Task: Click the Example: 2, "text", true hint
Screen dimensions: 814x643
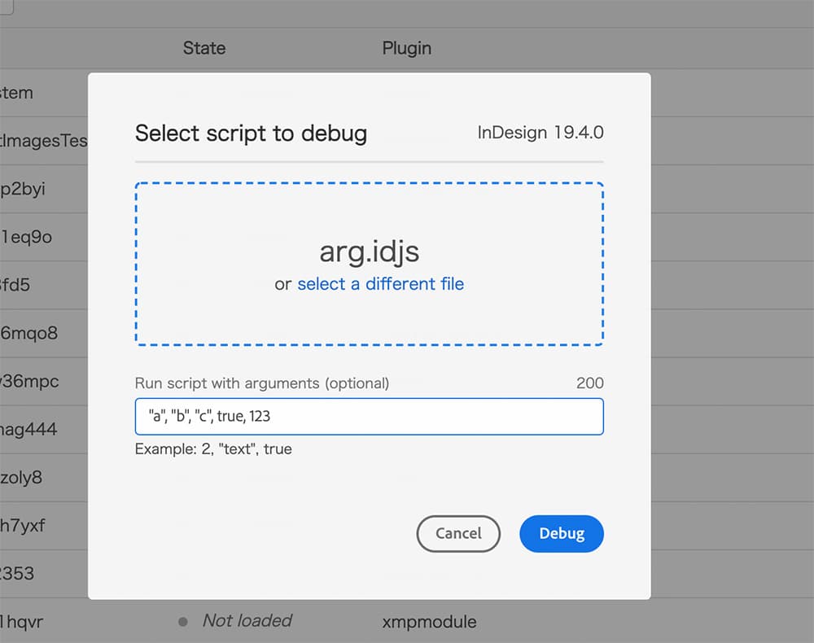Action: (213, 449)
